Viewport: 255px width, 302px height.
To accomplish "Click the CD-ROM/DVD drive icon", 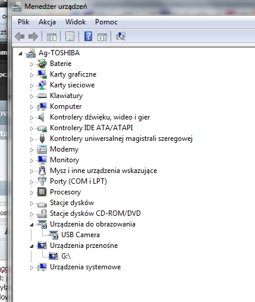I will pyautogui.click(x=42, y=213).
